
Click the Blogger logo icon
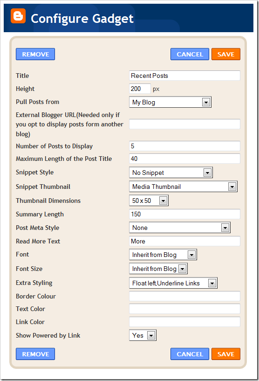(18, 16)
